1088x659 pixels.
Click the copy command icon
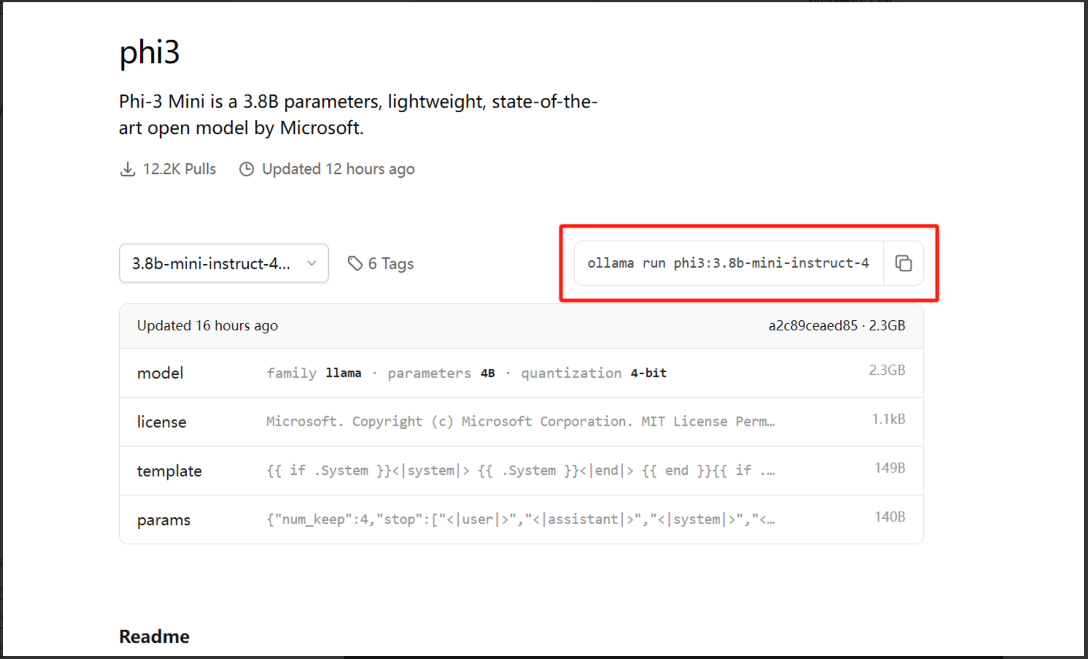(x=903, y=263)
